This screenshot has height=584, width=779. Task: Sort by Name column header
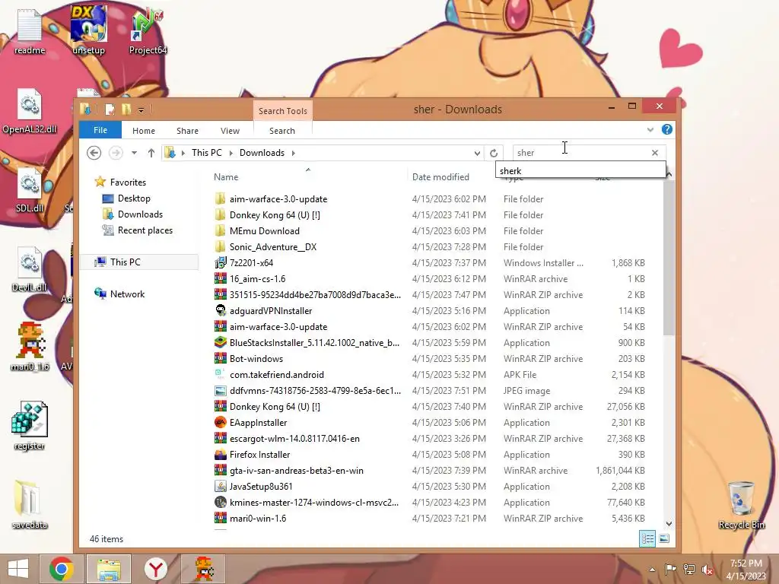(226, 176)
